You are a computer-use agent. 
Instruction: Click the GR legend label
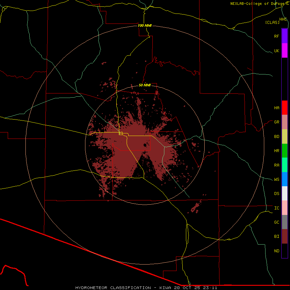(x=276, y=122)
